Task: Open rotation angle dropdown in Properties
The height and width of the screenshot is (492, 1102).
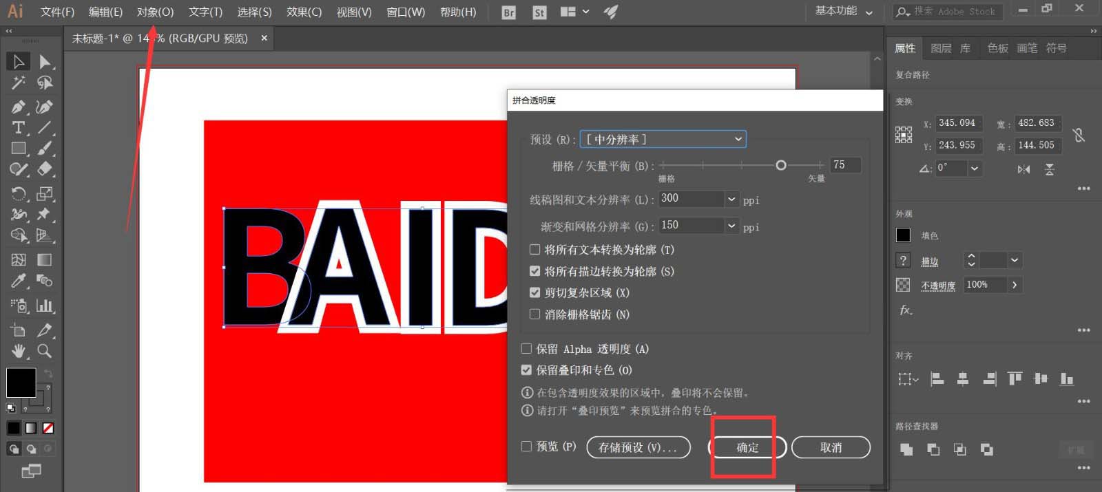Action: pyautogui.click(x=975, y=169)
